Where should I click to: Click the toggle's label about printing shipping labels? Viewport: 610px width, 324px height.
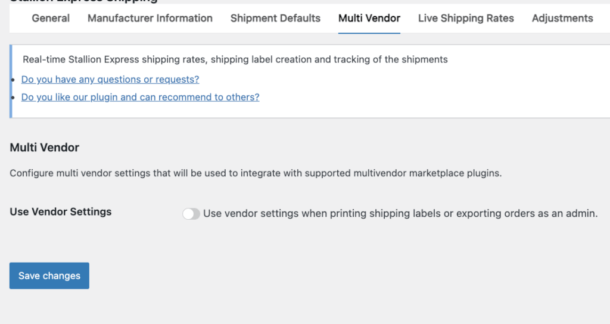point(400,213)
